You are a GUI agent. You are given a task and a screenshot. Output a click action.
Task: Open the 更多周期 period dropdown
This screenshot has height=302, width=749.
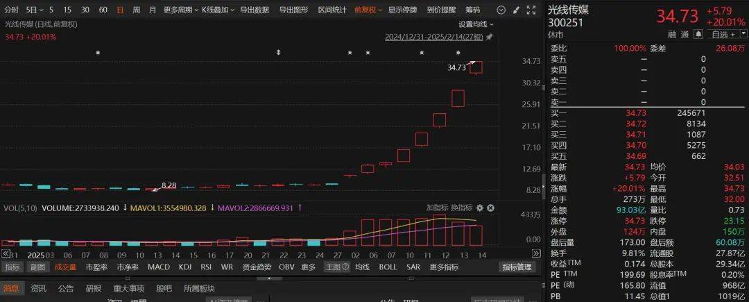[x=180, y=10]
